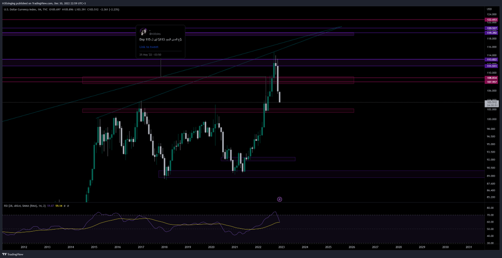The width and height of the screenshot is (502, 258).
Task: Click the USD currency label on price axis
Action: point(489,9)
